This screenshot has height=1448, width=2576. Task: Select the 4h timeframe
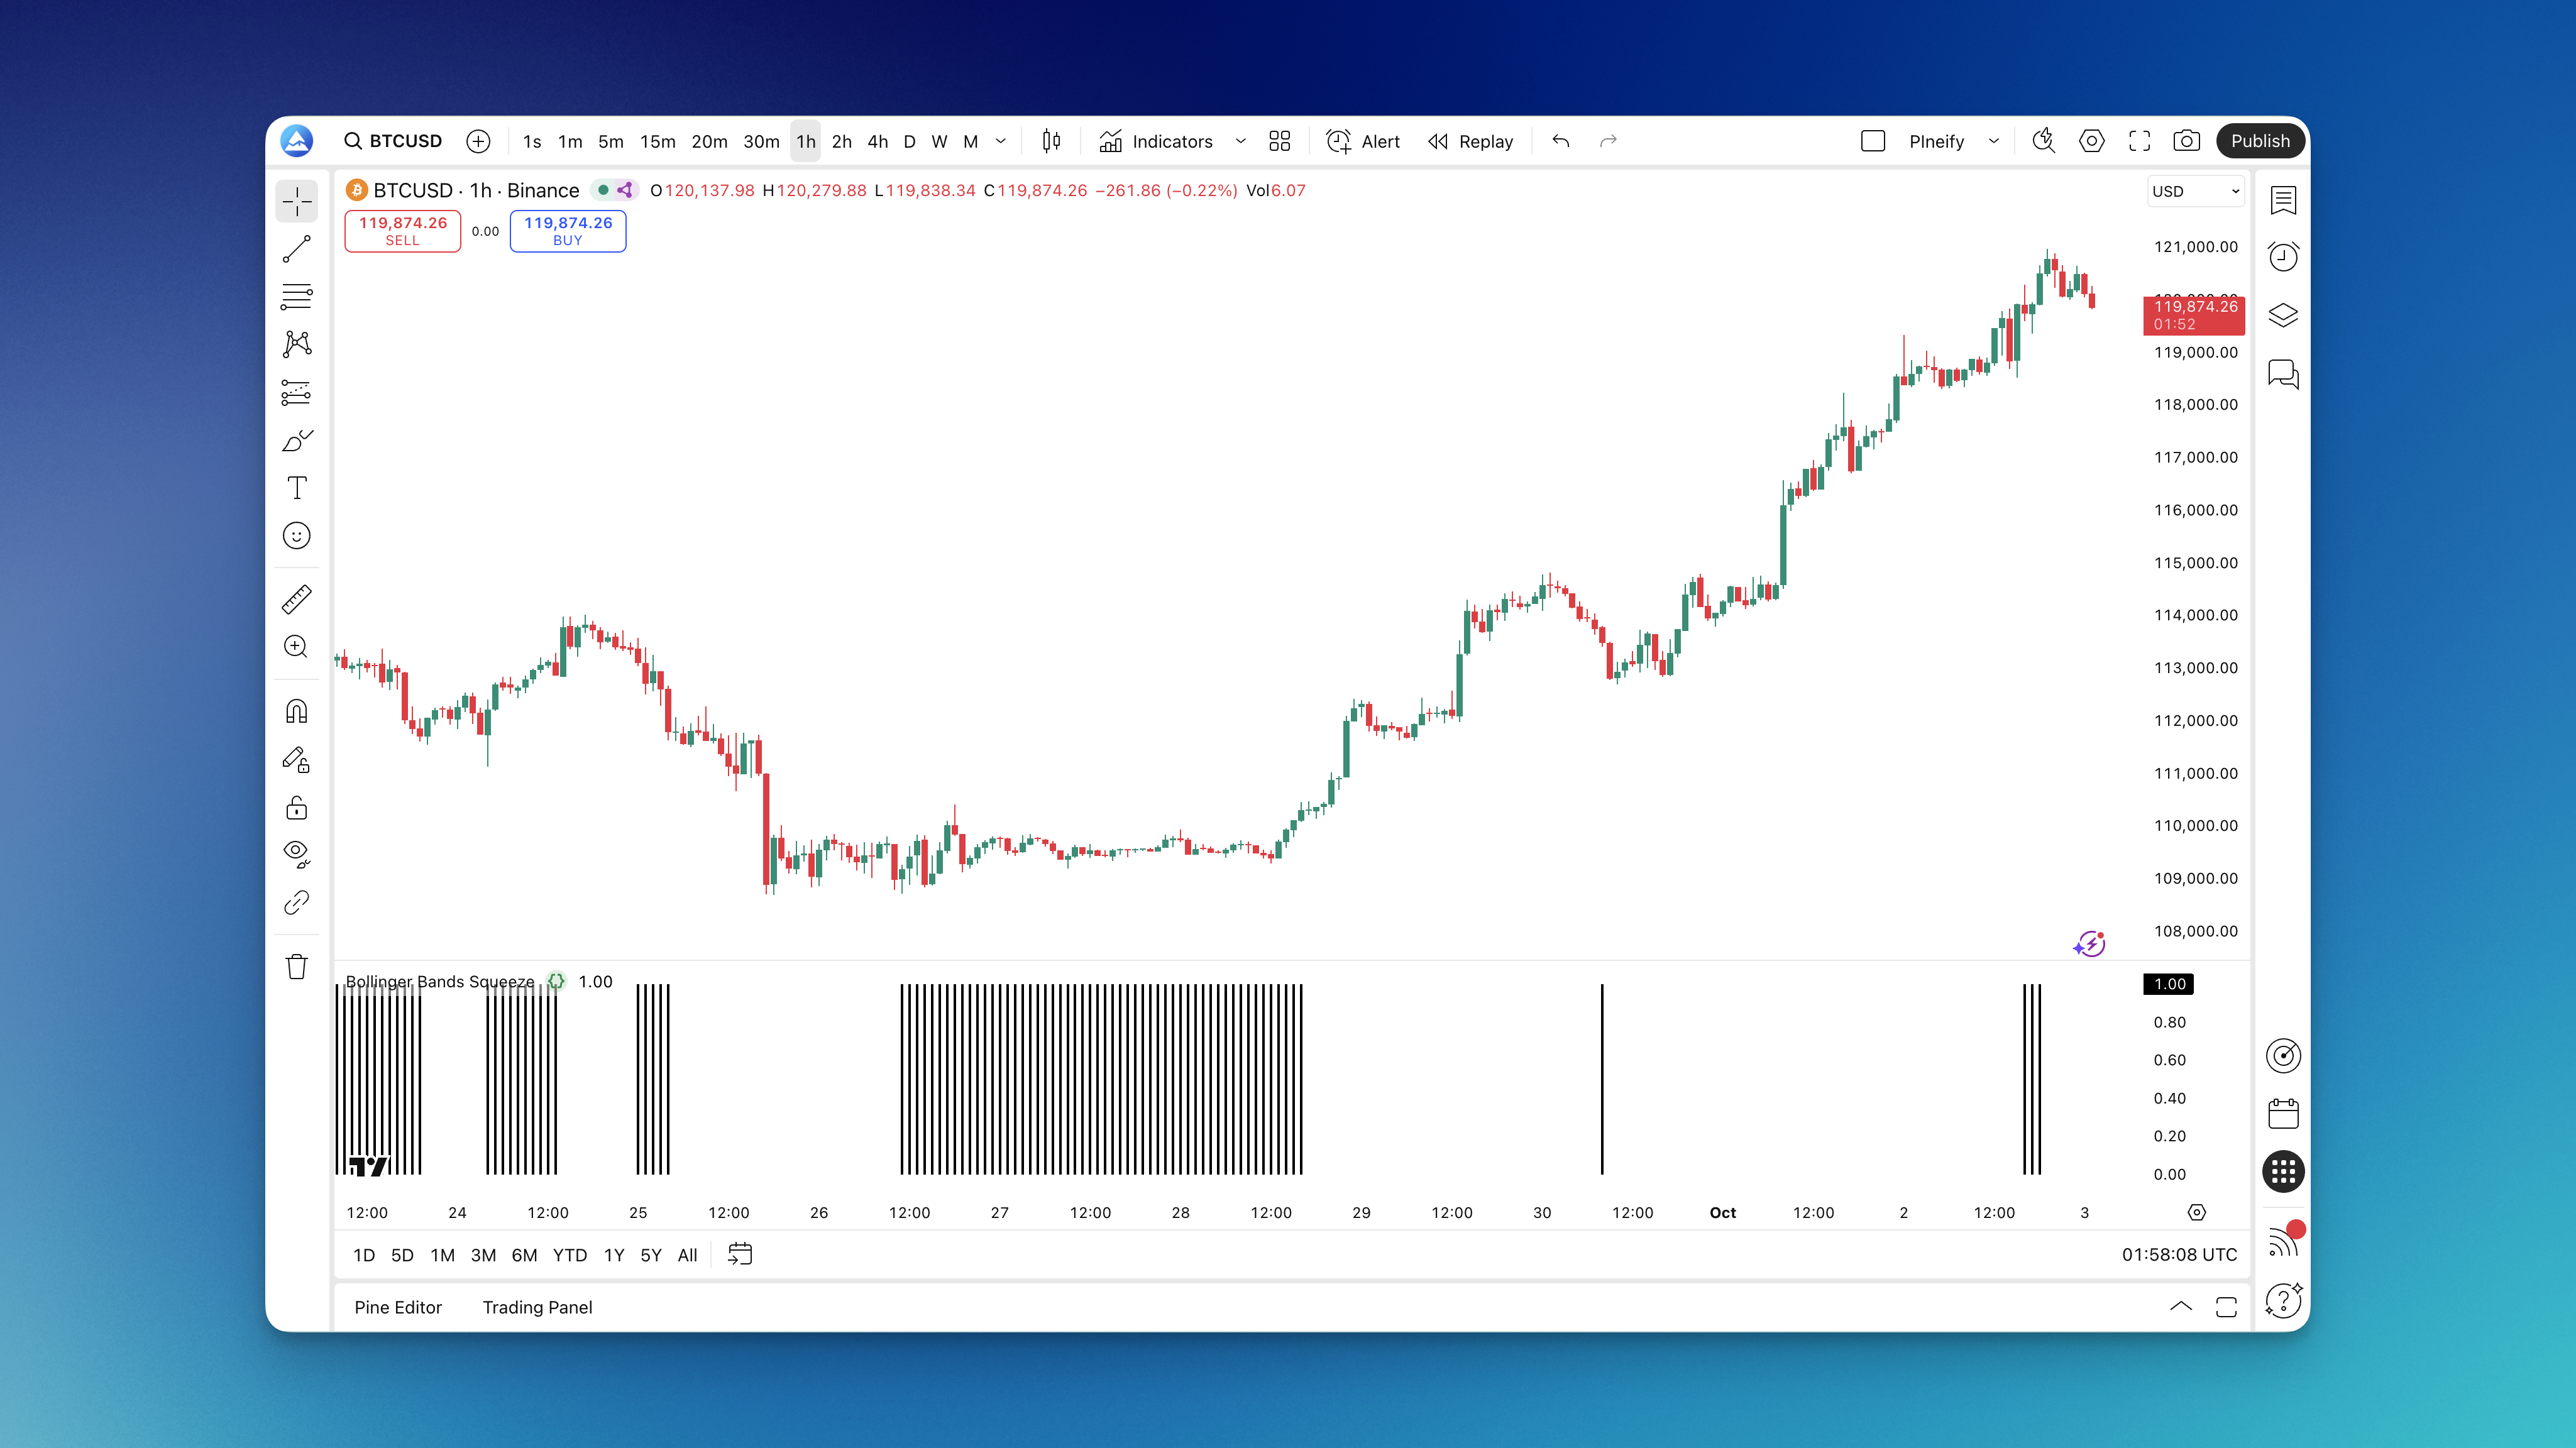click(877, 141)
